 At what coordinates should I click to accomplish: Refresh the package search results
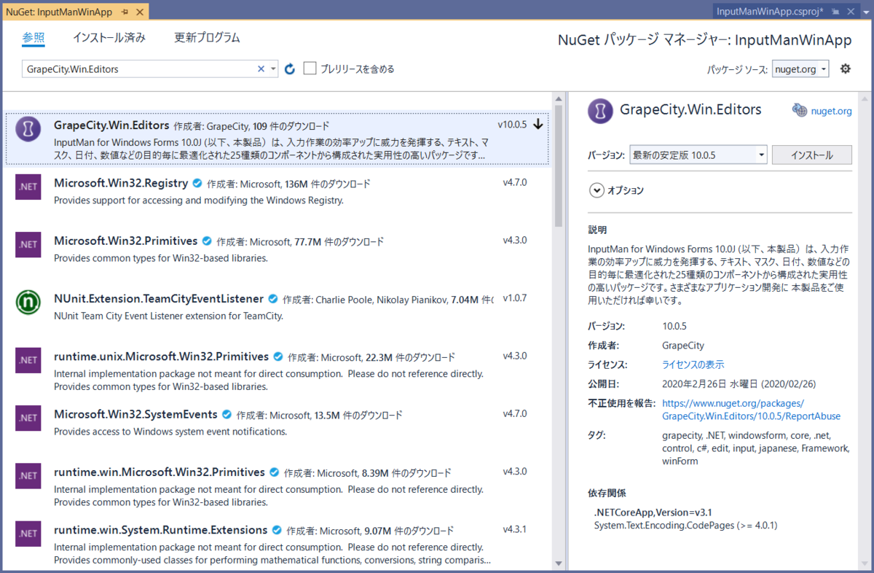point(290,69)
